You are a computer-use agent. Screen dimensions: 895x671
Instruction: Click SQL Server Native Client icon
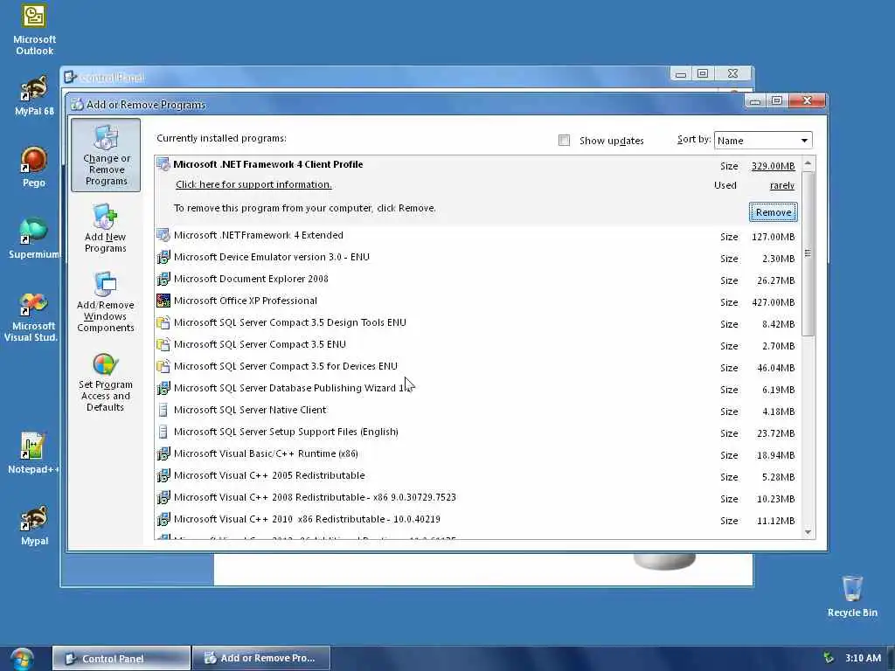click(x=163, y=411)
